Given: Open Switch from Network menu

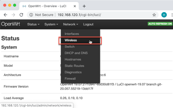Looking at the screenshot, I should pos(80,47).
